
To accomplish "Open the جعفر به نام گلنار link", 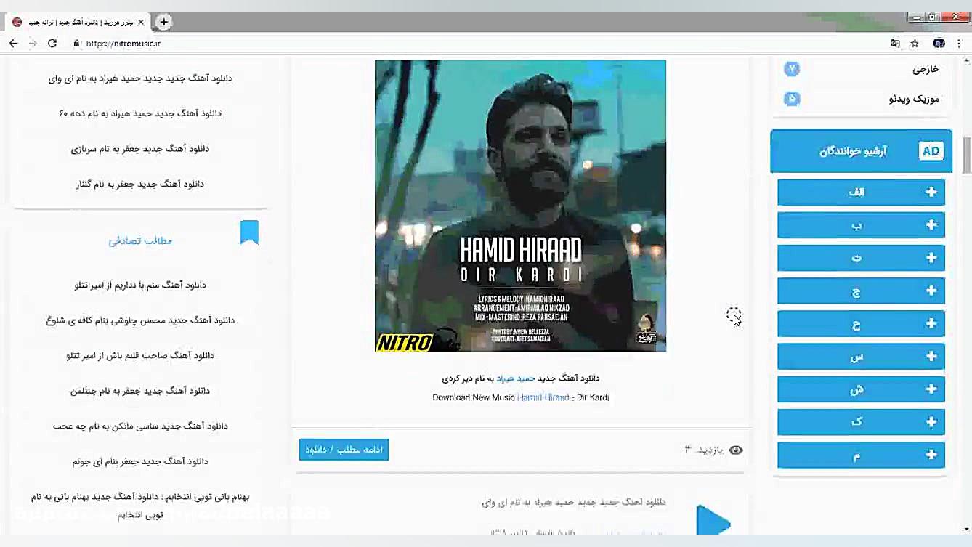I will pos(140,185).
